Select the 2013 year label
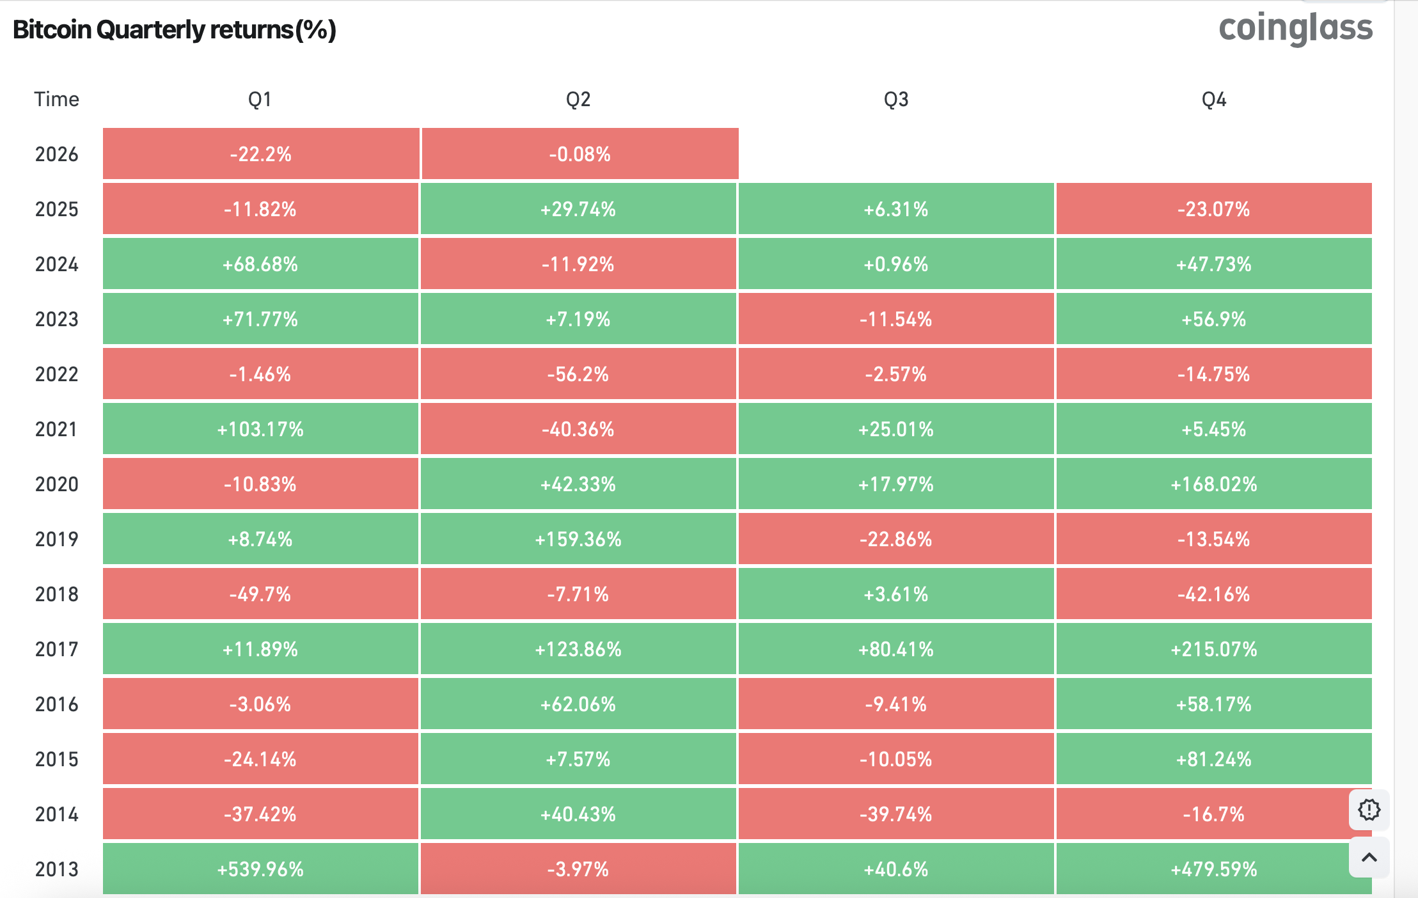Screen dimensions: 1418x898 [x=56, y=870]
